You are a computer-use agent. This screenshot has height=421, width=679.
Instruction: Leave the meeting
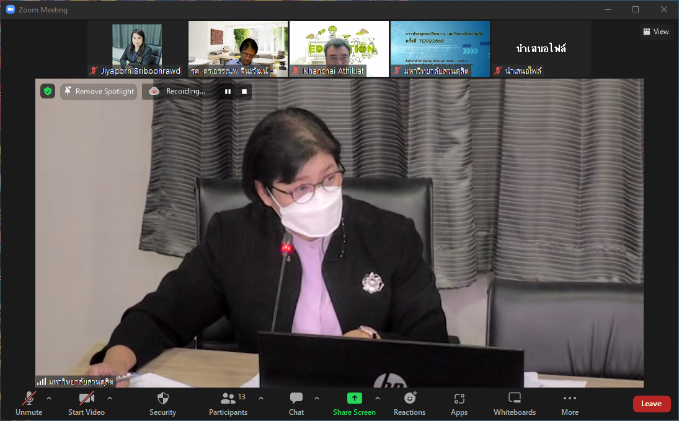point(651,404)
